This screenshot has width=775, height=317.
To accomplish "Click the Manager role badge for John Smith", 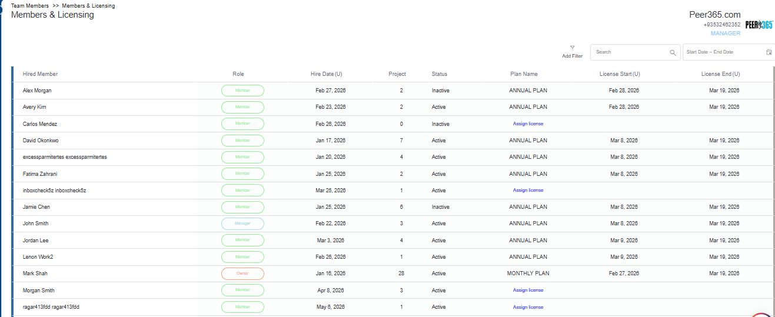I will [242, 223].
